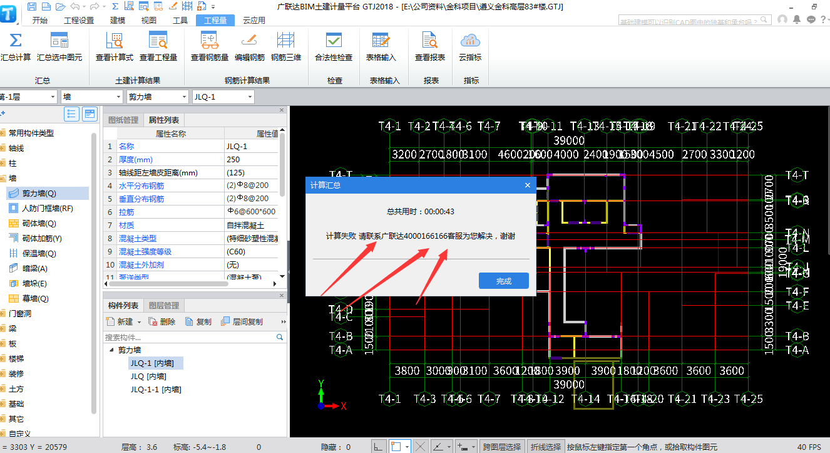Open the 云应用 ribbon tab
The width and height of the screenshot is (830, 453).
click(x=254, y=20)
